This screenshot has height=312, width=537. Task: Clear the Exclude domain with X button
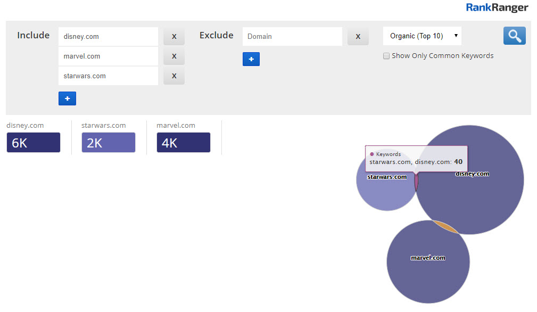(358, 37)
